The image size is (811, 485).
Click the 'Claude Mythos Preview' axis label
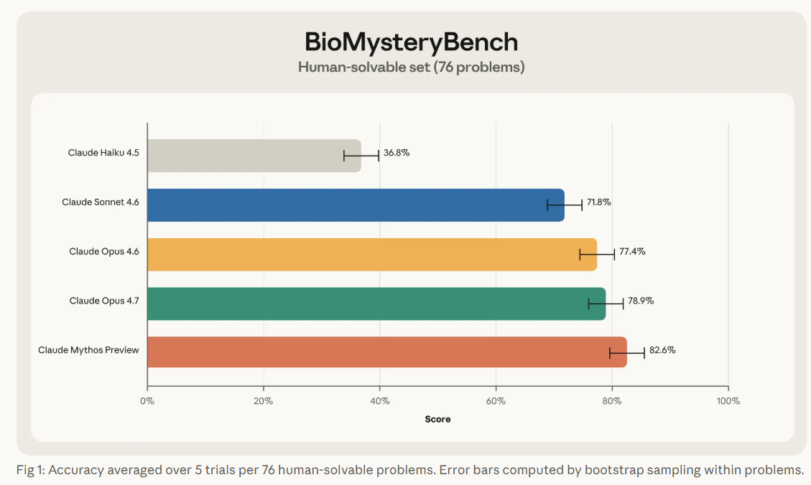(x=88, y=350)
